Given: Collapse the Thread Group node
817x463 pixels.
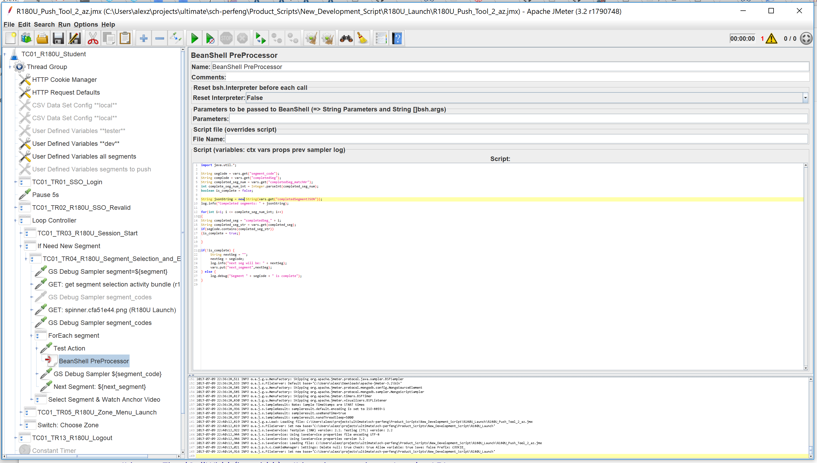Looking at the screenshot, I should (x=10, y=67).
